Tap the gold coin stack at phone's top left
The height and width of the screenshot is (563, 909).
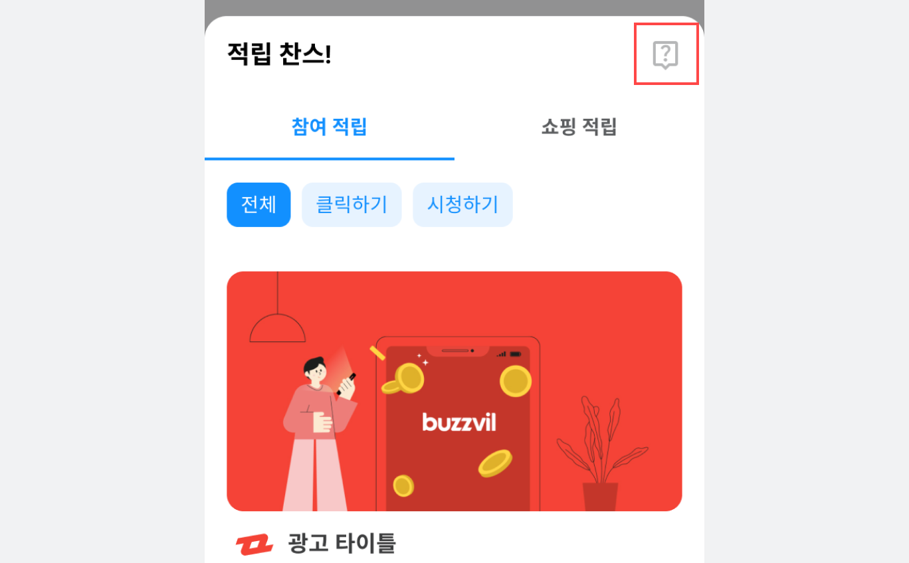point(403,379)
